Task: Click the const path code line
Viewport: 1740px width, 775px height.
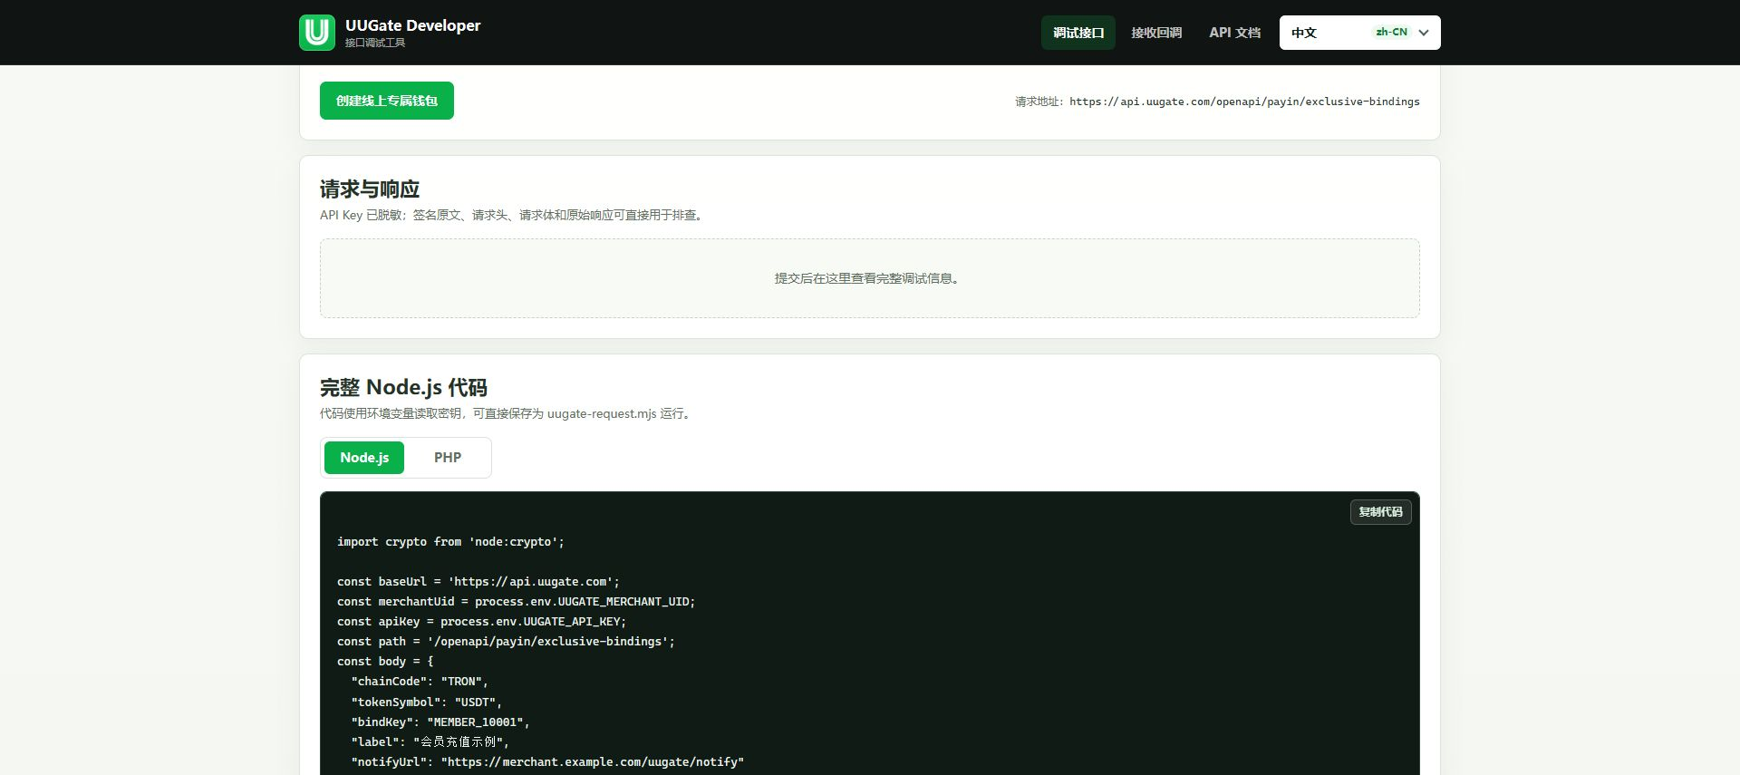Action: 506,642
